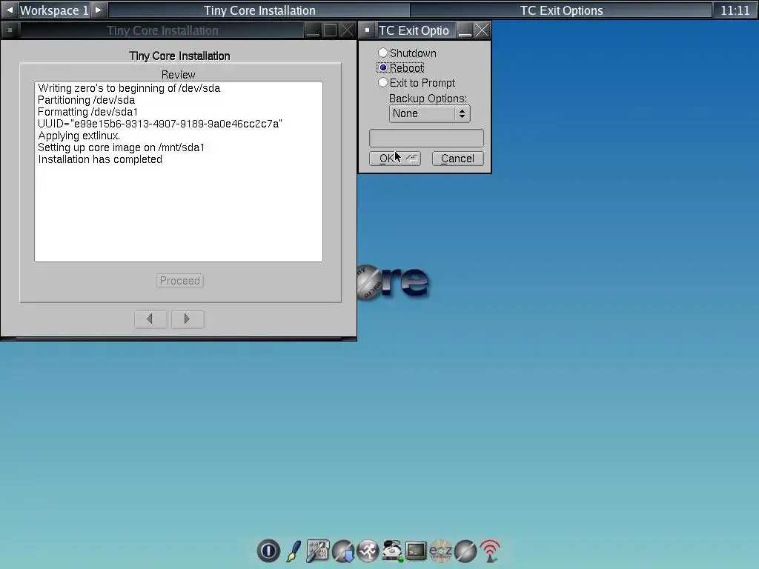Open the Backup Options None dropdown

tap(429, 113)
